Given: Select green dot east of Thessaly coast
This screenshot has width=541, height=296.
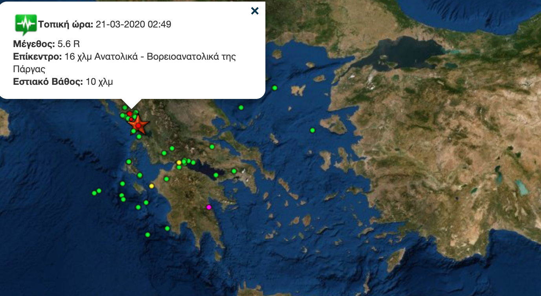Looking at the screenshot, I should tap(241, 107).
